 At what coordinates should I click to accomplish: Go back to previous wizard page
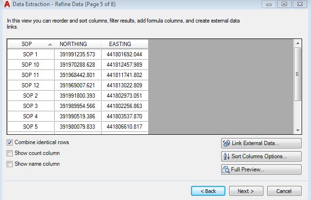click(x=208, y=191)
